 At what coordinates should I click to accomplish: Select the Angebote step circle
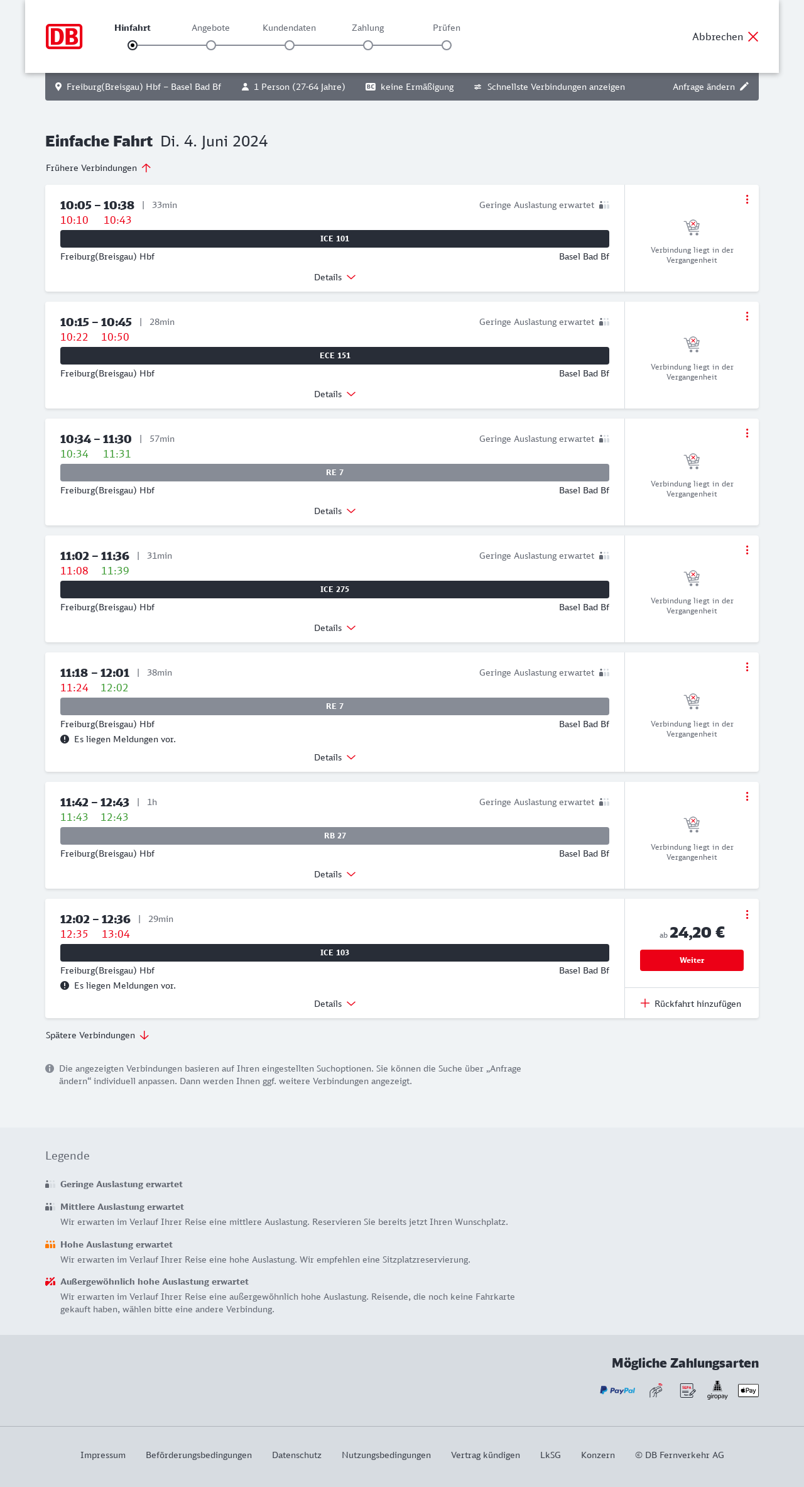point(211,45)
